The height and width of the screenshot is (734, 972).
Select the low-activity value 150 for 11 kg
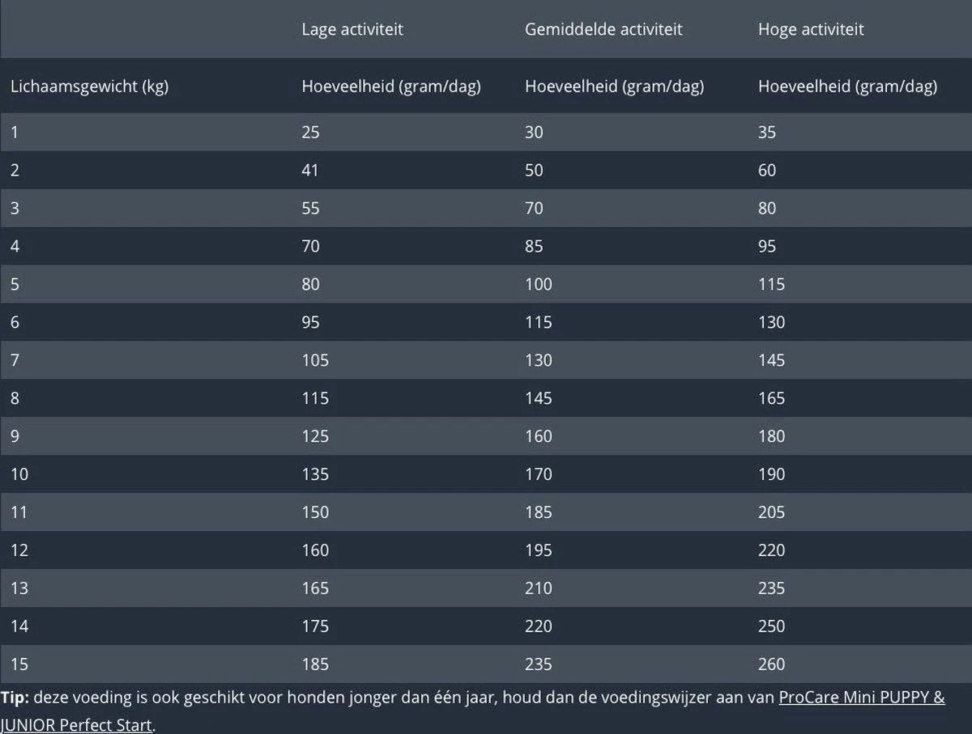pyautogui.click(x=315, y=512)
